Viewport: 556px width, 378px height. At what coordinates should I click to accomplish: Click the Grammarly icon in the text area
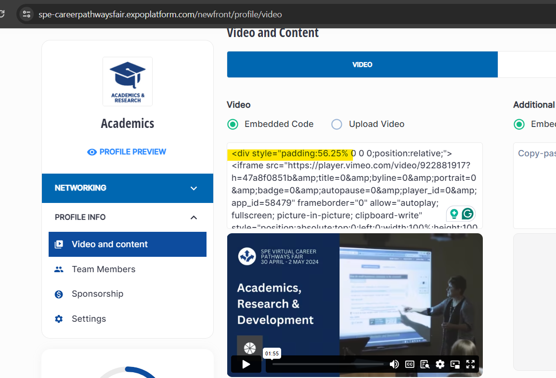(x=468, y=214)
